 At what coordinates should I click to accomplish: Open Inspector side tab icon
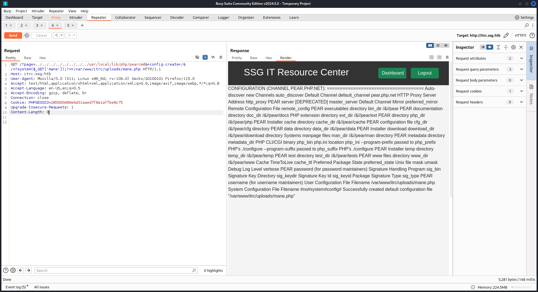(531, 48)
